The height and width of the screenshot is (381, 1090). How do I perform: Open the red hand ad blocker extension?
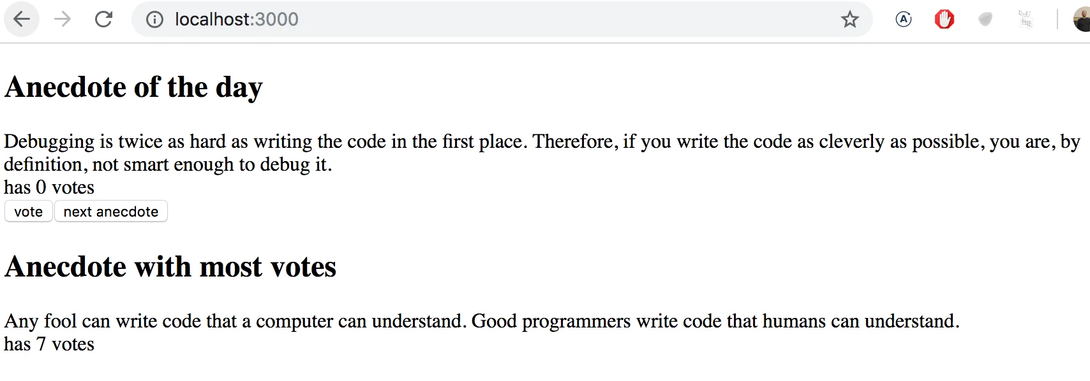point(944,20)
